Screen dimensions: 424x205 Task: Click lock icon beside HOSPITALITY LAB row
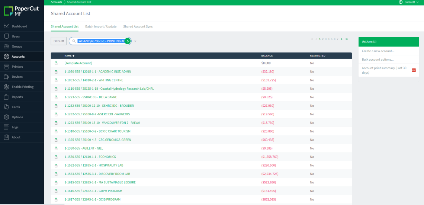coord(56,165)
